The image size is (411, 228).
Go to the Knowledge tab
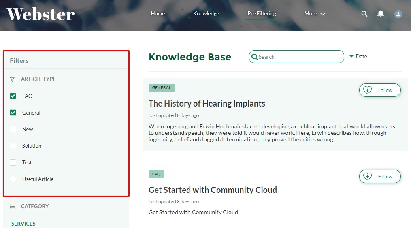point(206,14)
